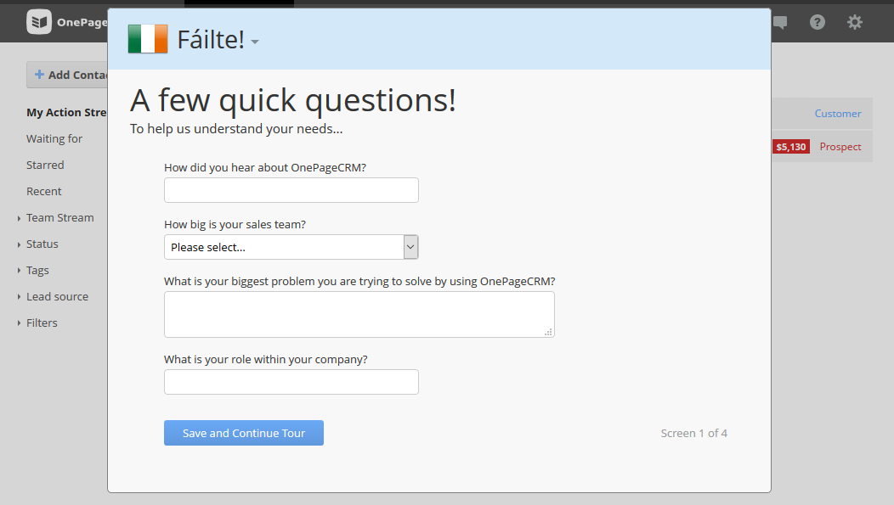Focus the role within company field

tap(291, 382)
